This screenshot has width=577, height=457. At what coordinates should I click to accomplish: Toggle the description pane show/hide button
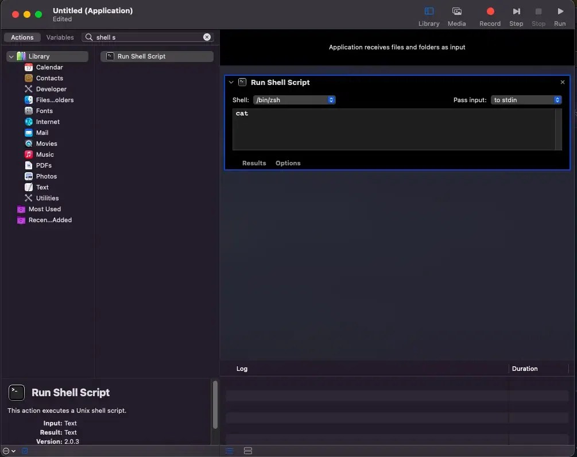coord(25,451)
